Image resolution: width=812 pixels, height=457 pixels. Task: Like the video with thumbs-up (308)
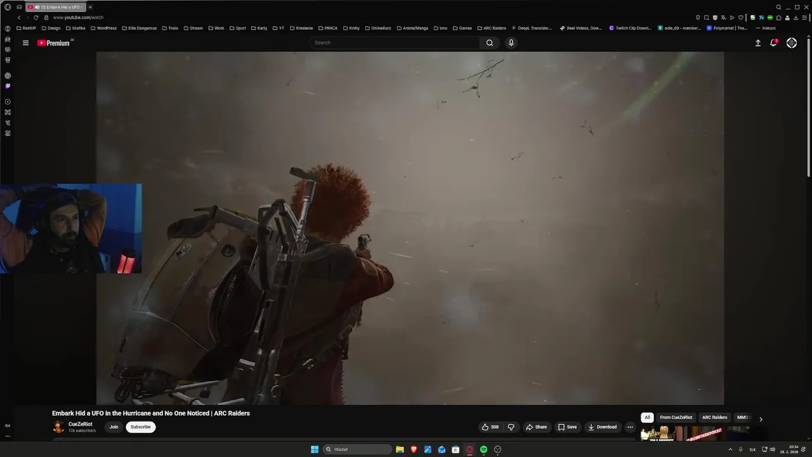(490, 427)
